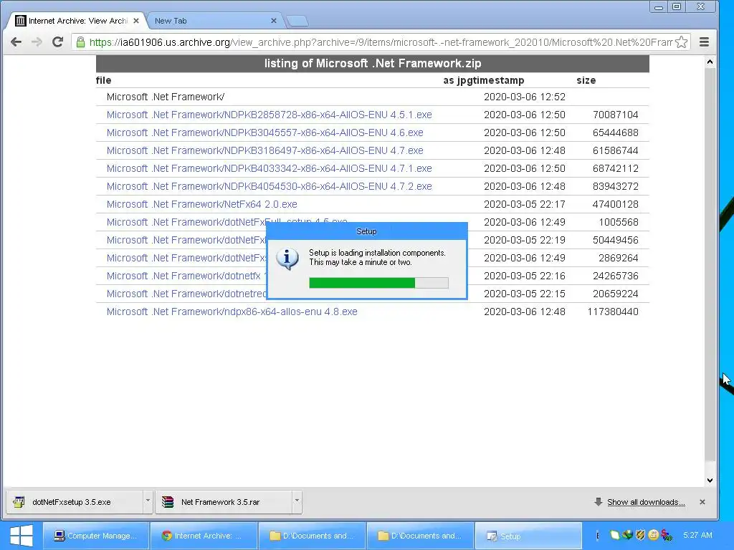Switch to Computer Management taskbar button
734x550 pixels.
tap(97, 536)
